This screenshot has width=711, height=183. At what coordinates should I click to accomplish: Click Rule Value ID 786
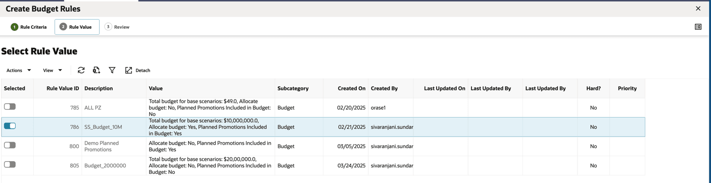(x=75, y=127)
